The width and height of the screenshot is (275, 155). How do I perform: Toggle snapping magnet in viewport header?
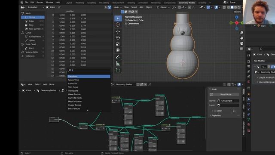179,7
